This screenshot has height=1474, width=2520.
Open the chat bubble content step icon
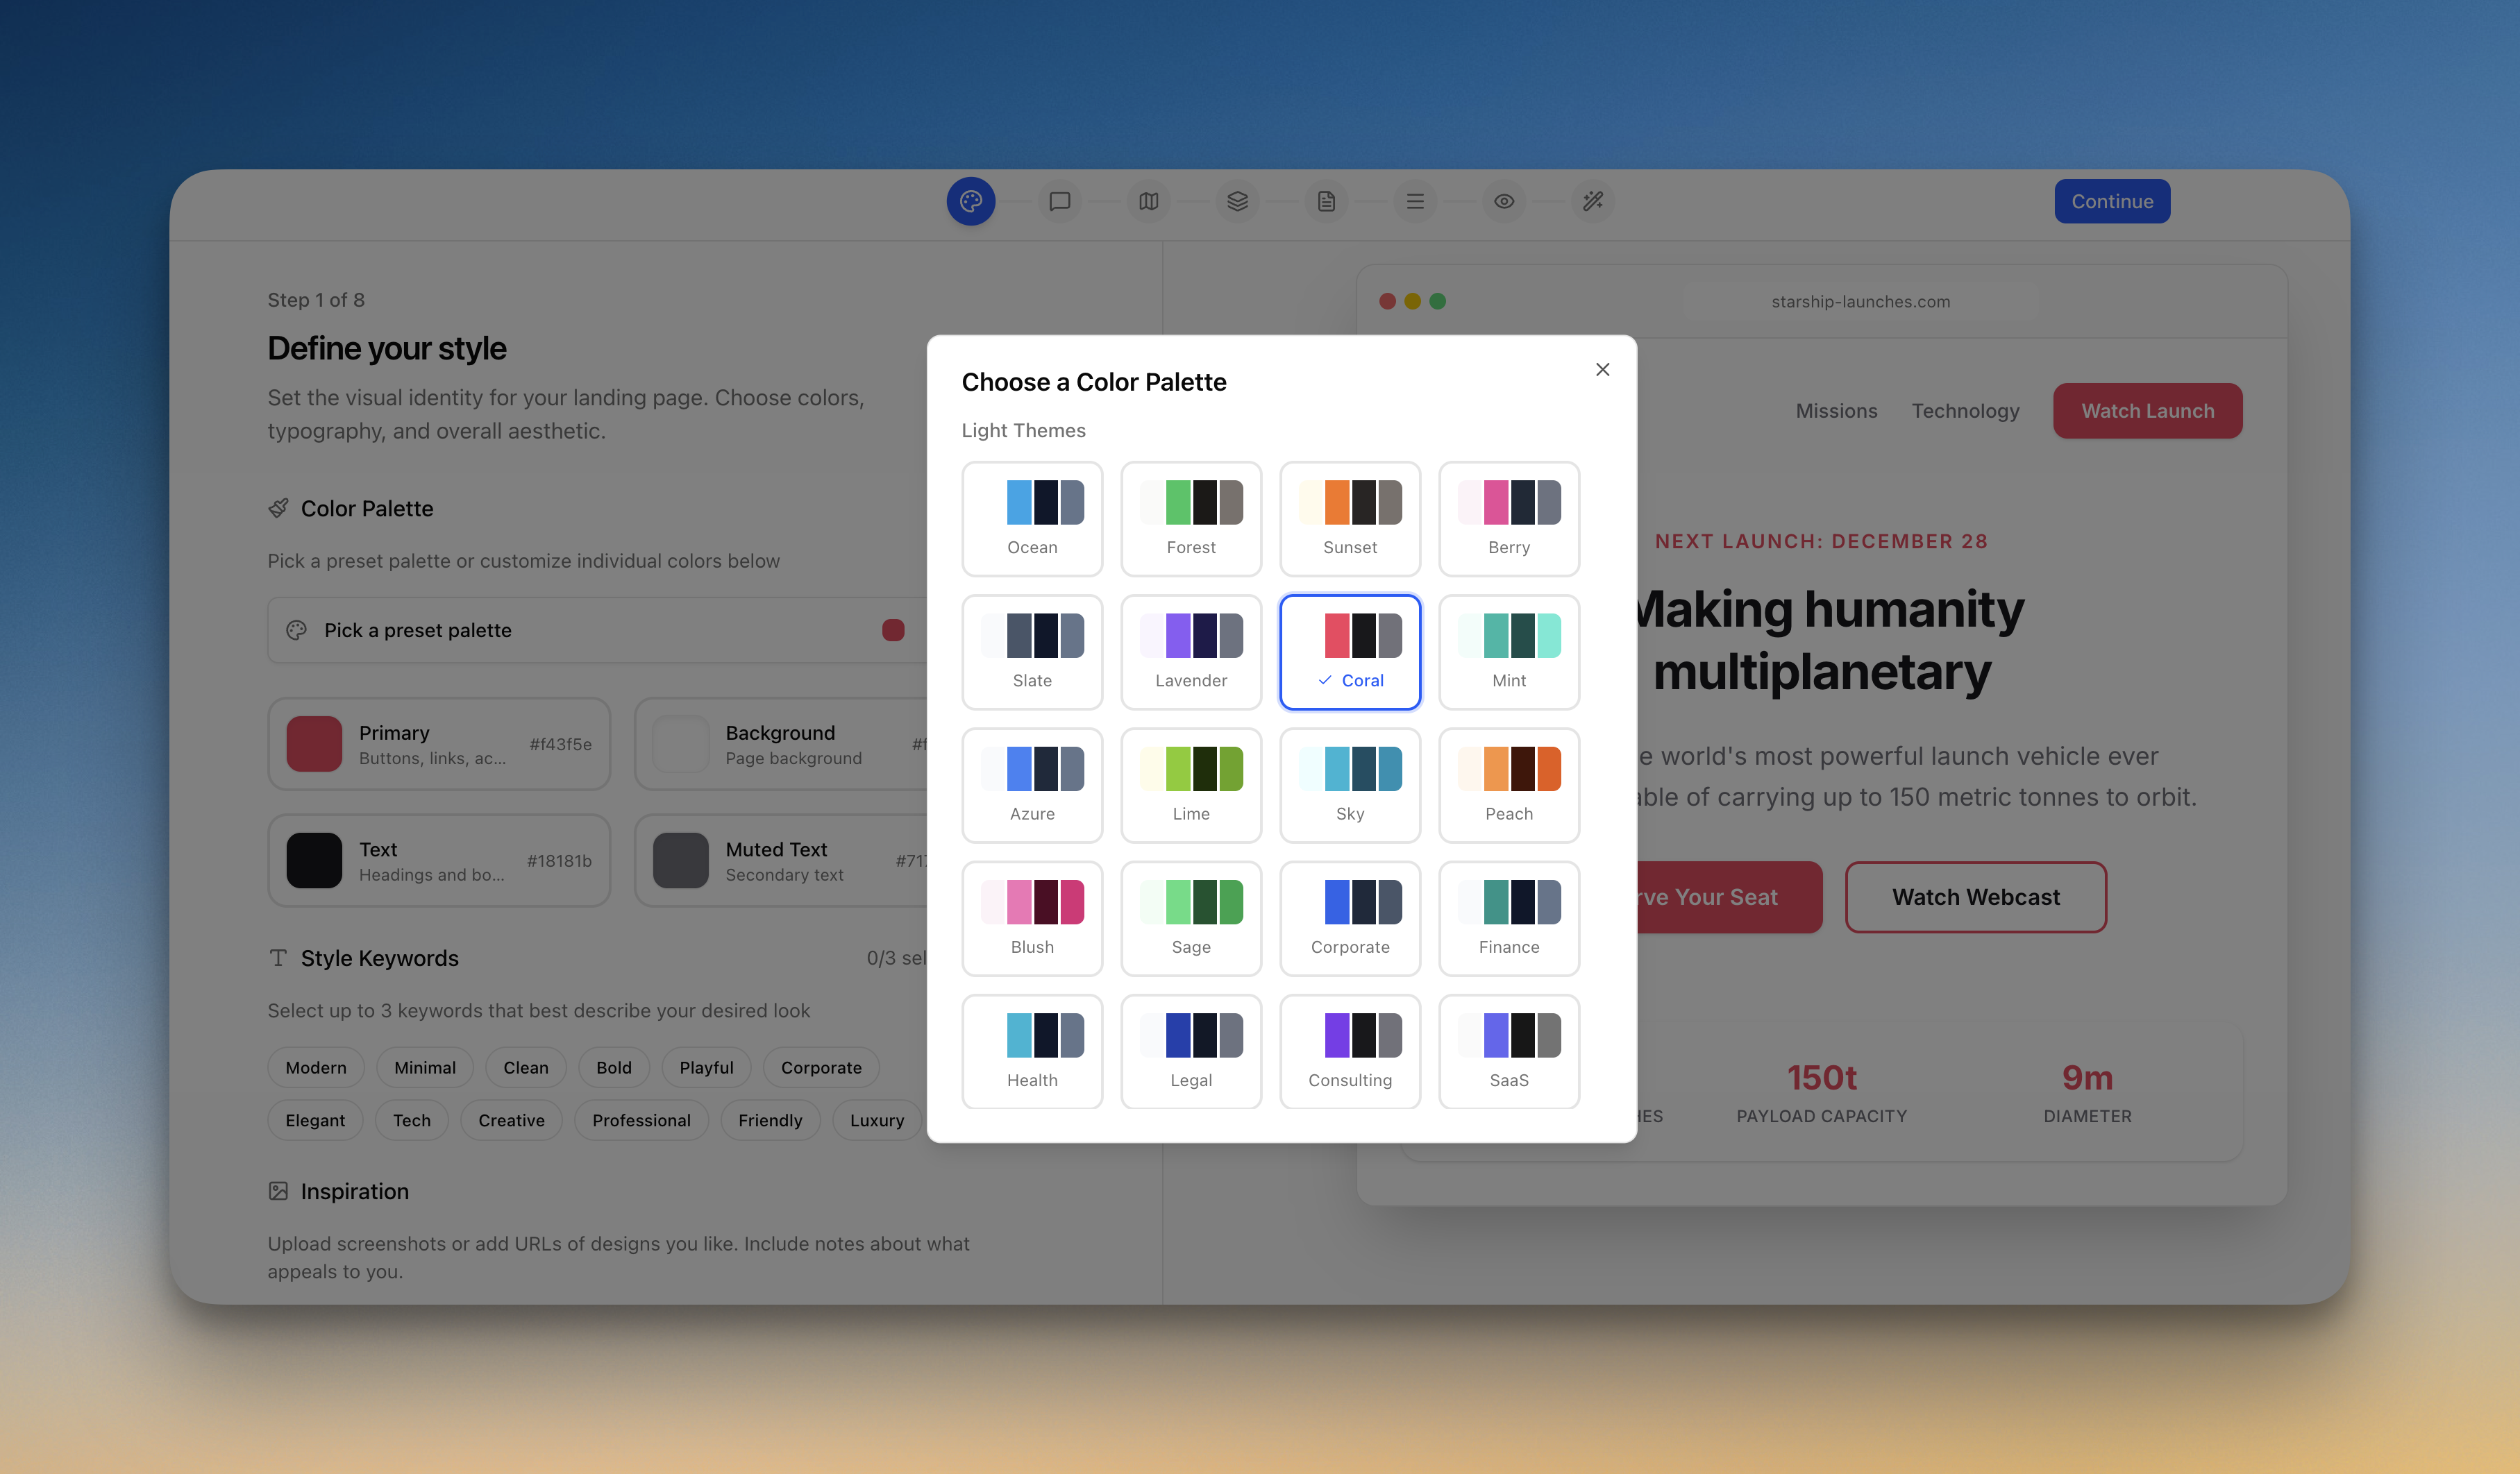(x=1059, y=201)
